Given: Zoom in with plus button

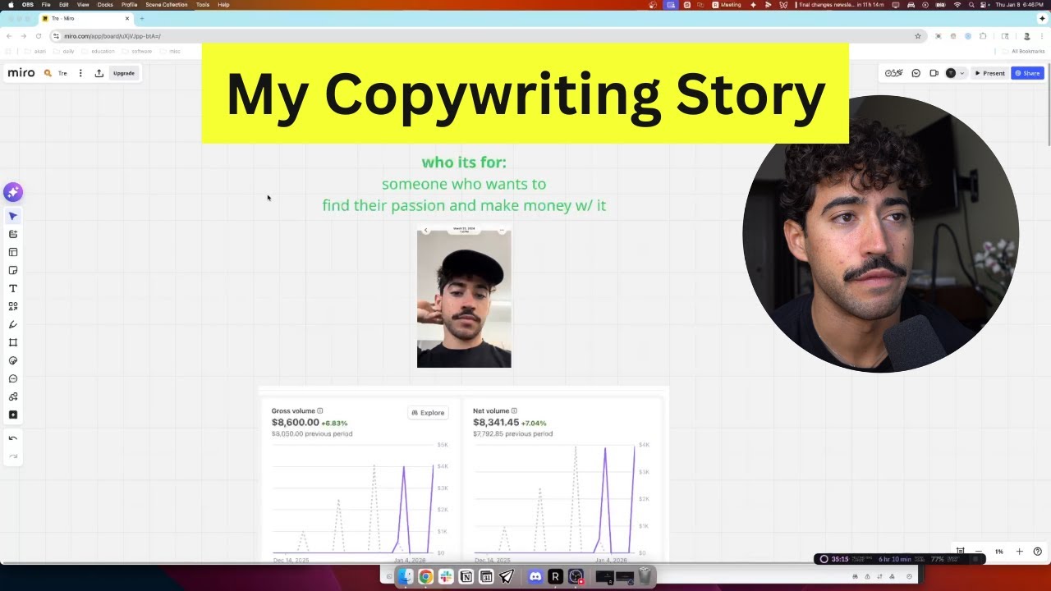Looking at the screenshot, I should click(x=1019, y=552).
